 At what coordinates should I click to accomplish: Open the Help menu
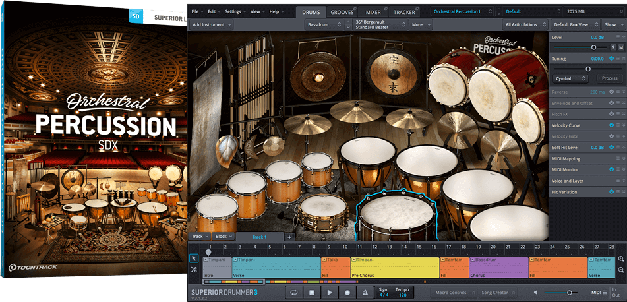(x=276, y=11)
